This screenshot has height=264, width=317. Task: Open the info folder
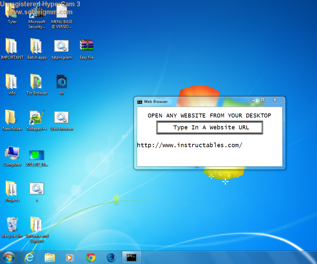pos(12,84)
